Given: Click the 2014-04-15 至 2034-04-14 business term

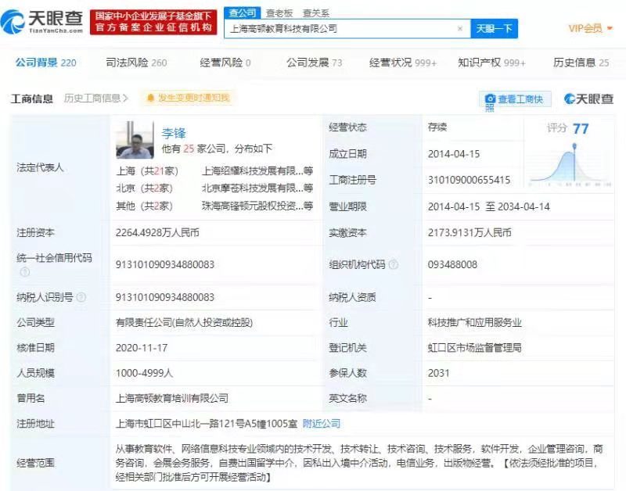Looking at the screenshot, I should point(488,206).
